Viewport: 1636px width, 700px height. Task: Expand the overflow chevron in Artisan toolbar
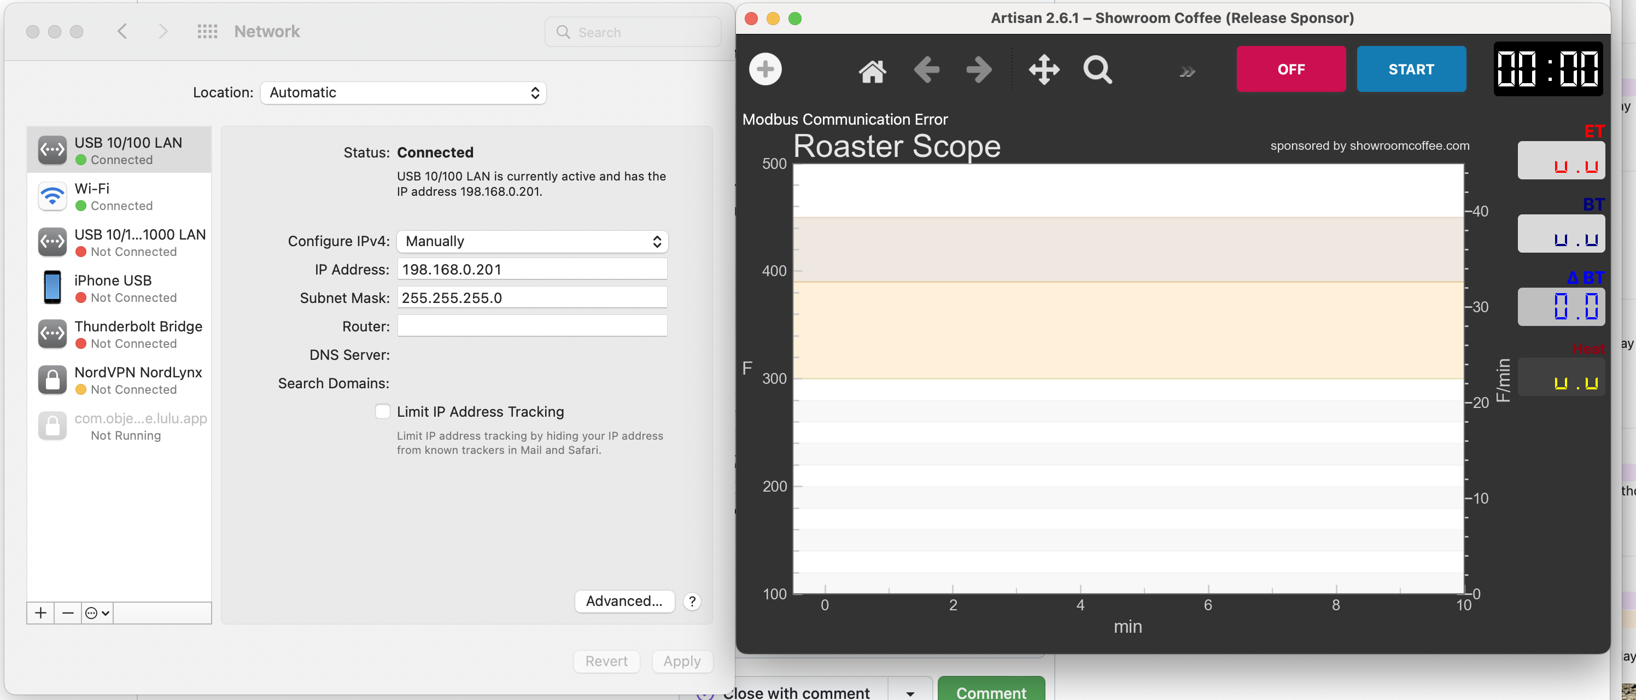point(1187,71)
